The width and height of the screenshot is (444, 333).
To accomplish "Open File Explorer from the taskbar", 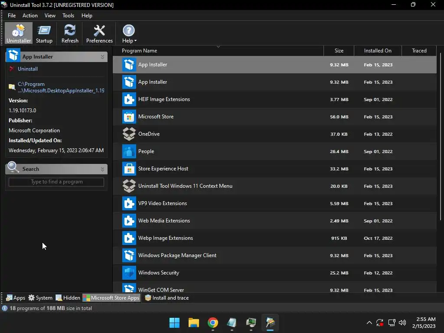I will 194,323.
